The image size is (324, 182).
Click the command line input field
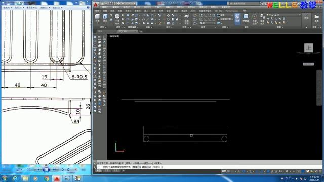coord(209,167)
